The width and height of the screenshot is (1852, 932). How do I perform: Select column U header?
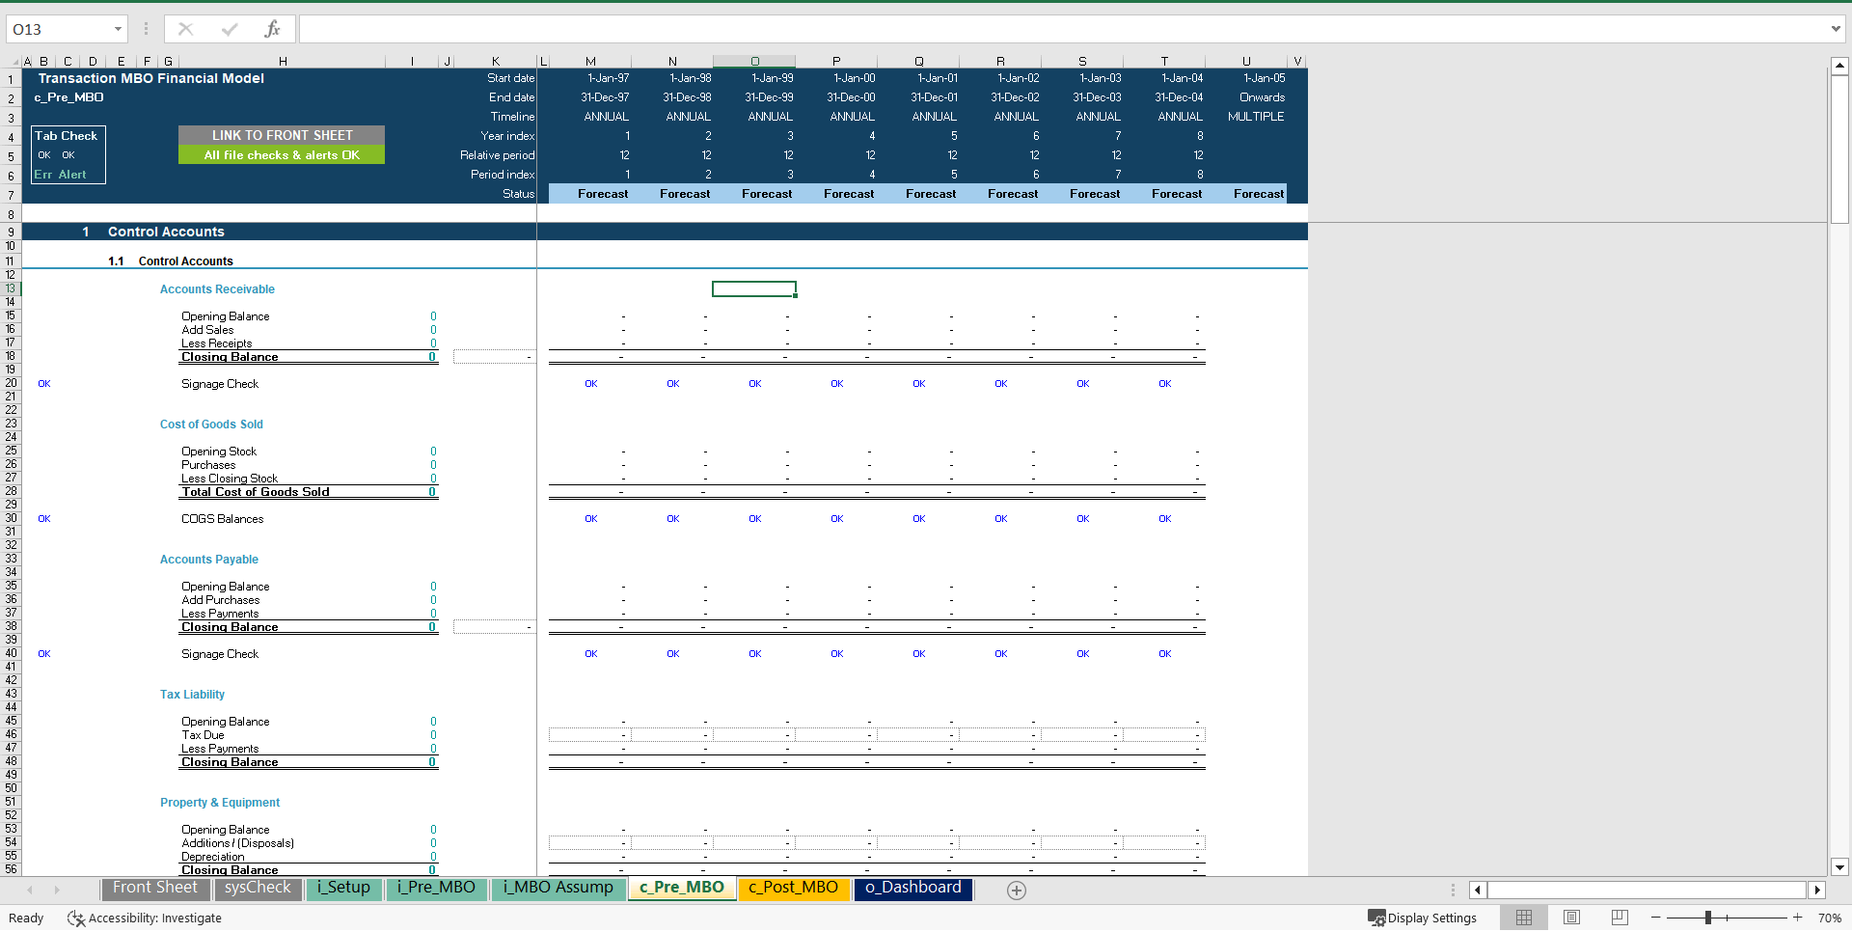click(1246, 61)
